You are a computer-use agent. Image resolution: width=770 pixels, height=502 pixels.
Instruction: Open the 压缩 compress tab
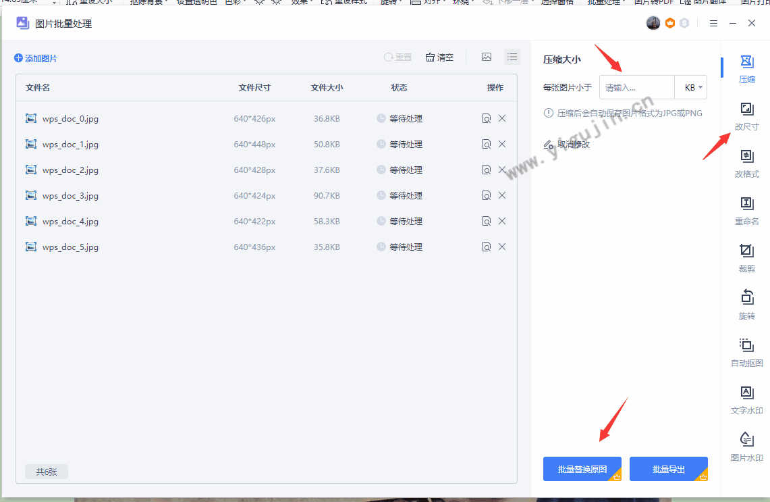[746, 69]
